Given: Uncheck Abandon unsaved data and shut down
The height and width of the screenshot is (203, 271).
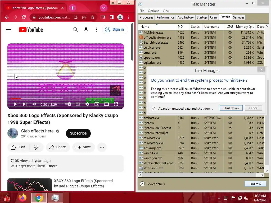Looking at the screenshot, I should pyautogui.click(x=154, y=108).
